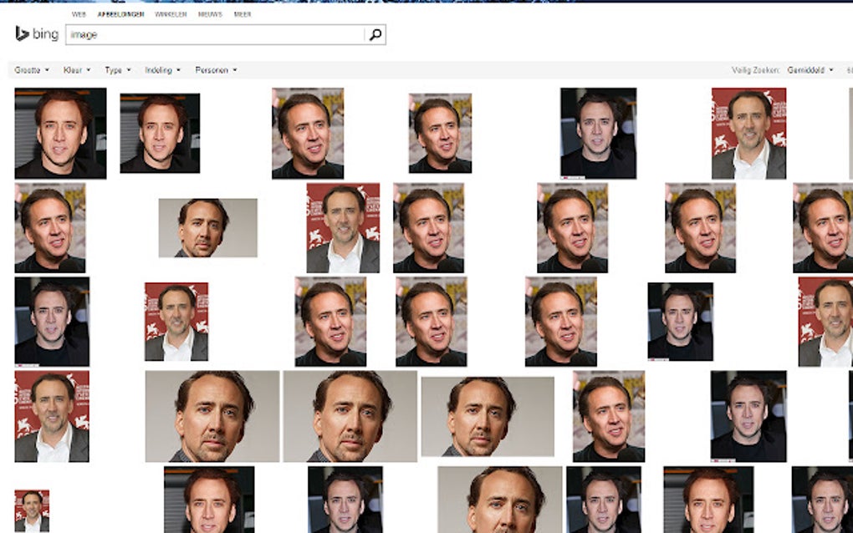Click the search magnifier icon
Screen dimensions: 853x533
pos(375,34)
